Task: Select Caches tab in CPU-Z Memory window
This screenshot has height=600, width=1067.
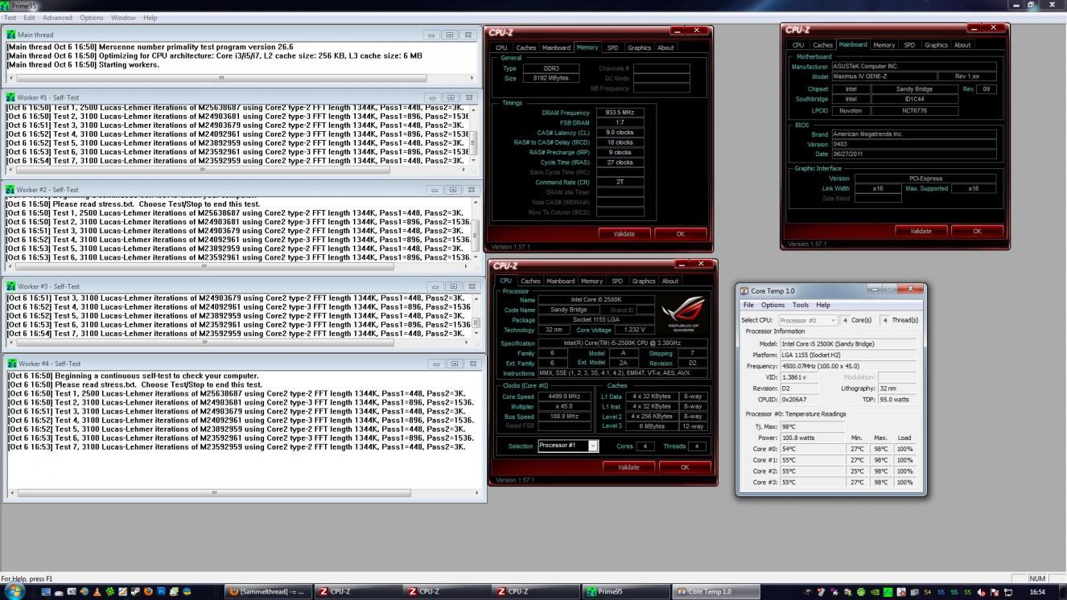Action: 525,47
